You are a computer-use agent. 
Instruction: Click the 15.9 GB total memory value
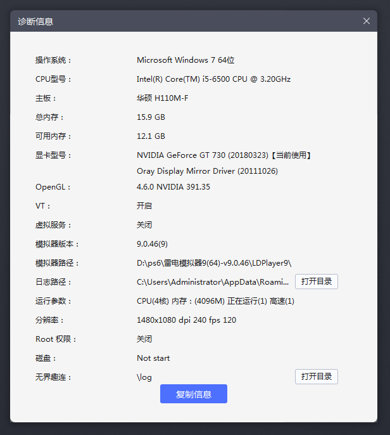tap(151, 117)
